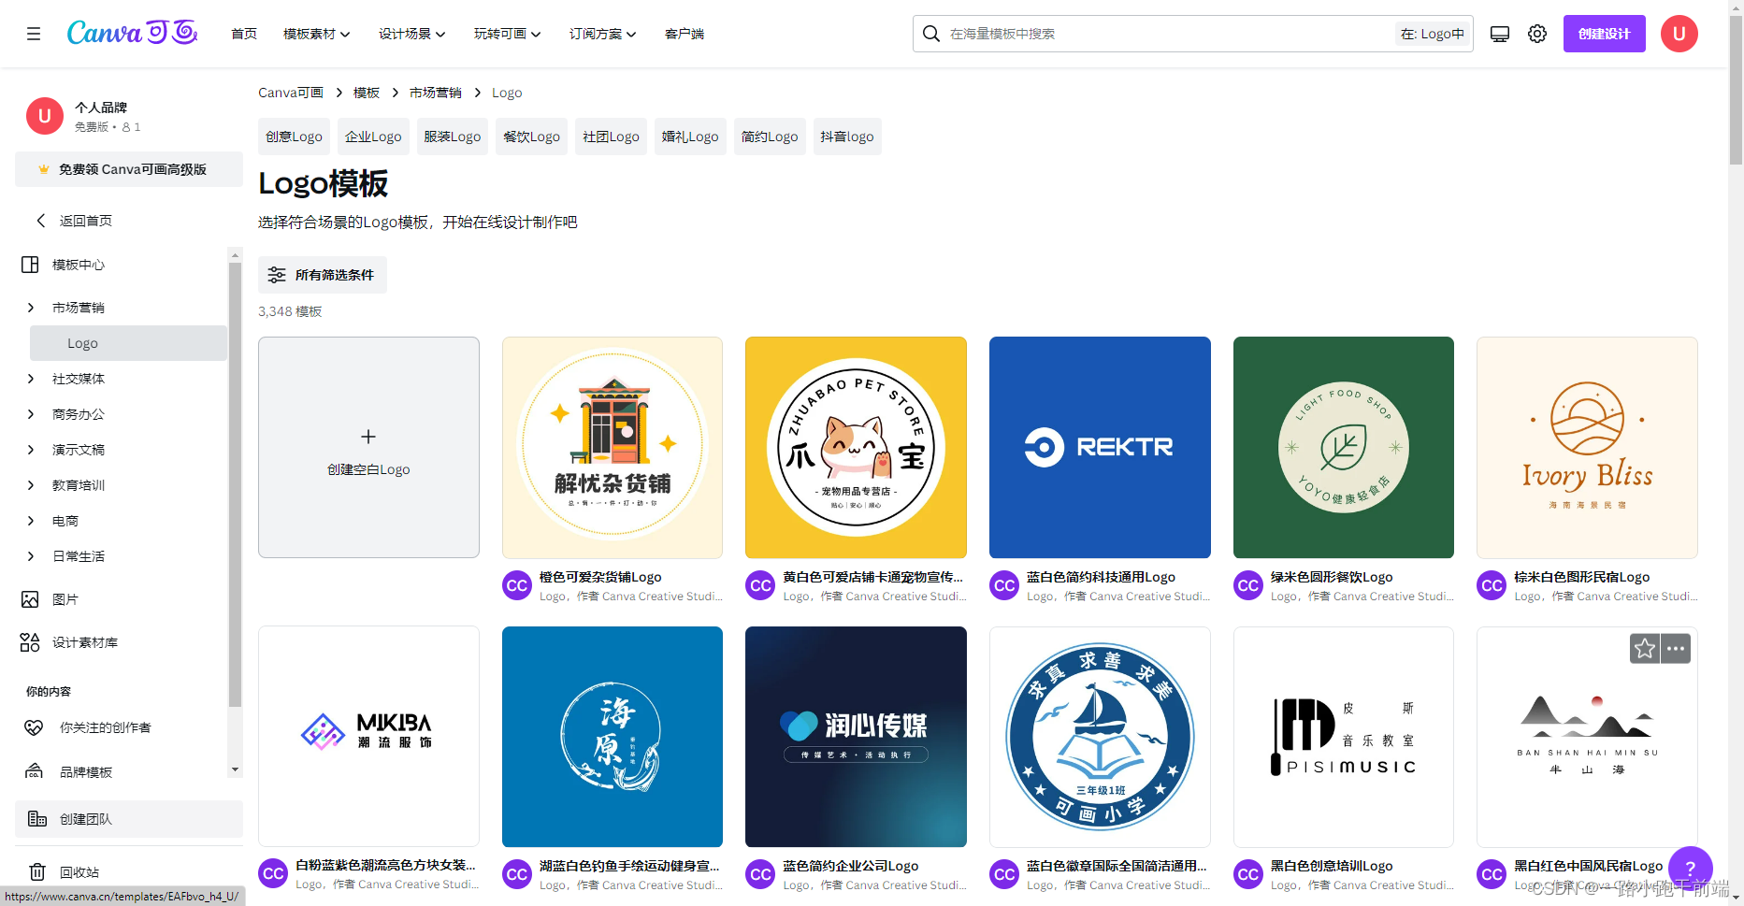
Task: Click the more options dots on the hovered template
Action: (x=1675, y=648)
